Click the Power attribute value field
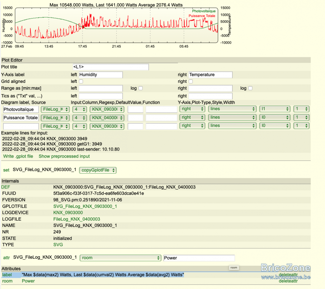This screenshot has height=289, width=325. click(x=199, y=258)
